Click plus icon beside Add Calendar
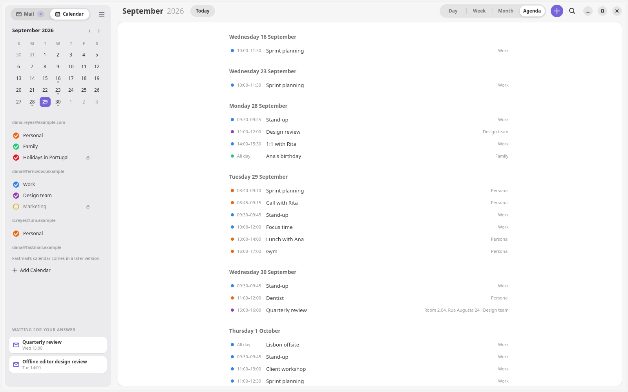The height and width of the screenshot is (392, 628). tap(15, 270)
